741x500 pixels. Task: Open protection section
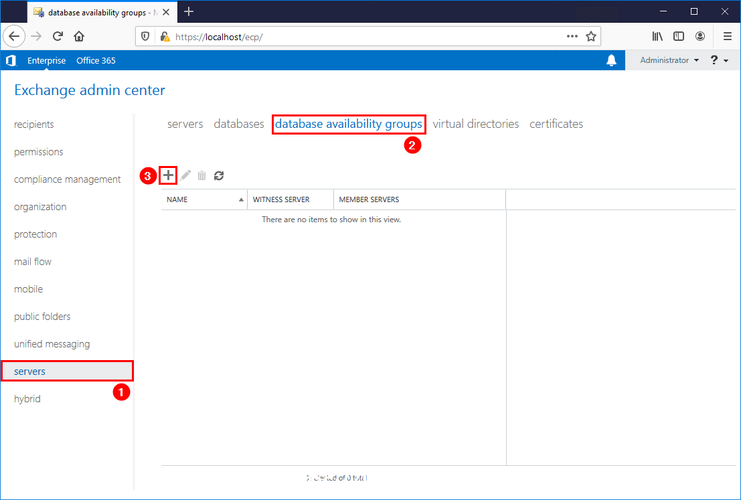pos(35,234)
